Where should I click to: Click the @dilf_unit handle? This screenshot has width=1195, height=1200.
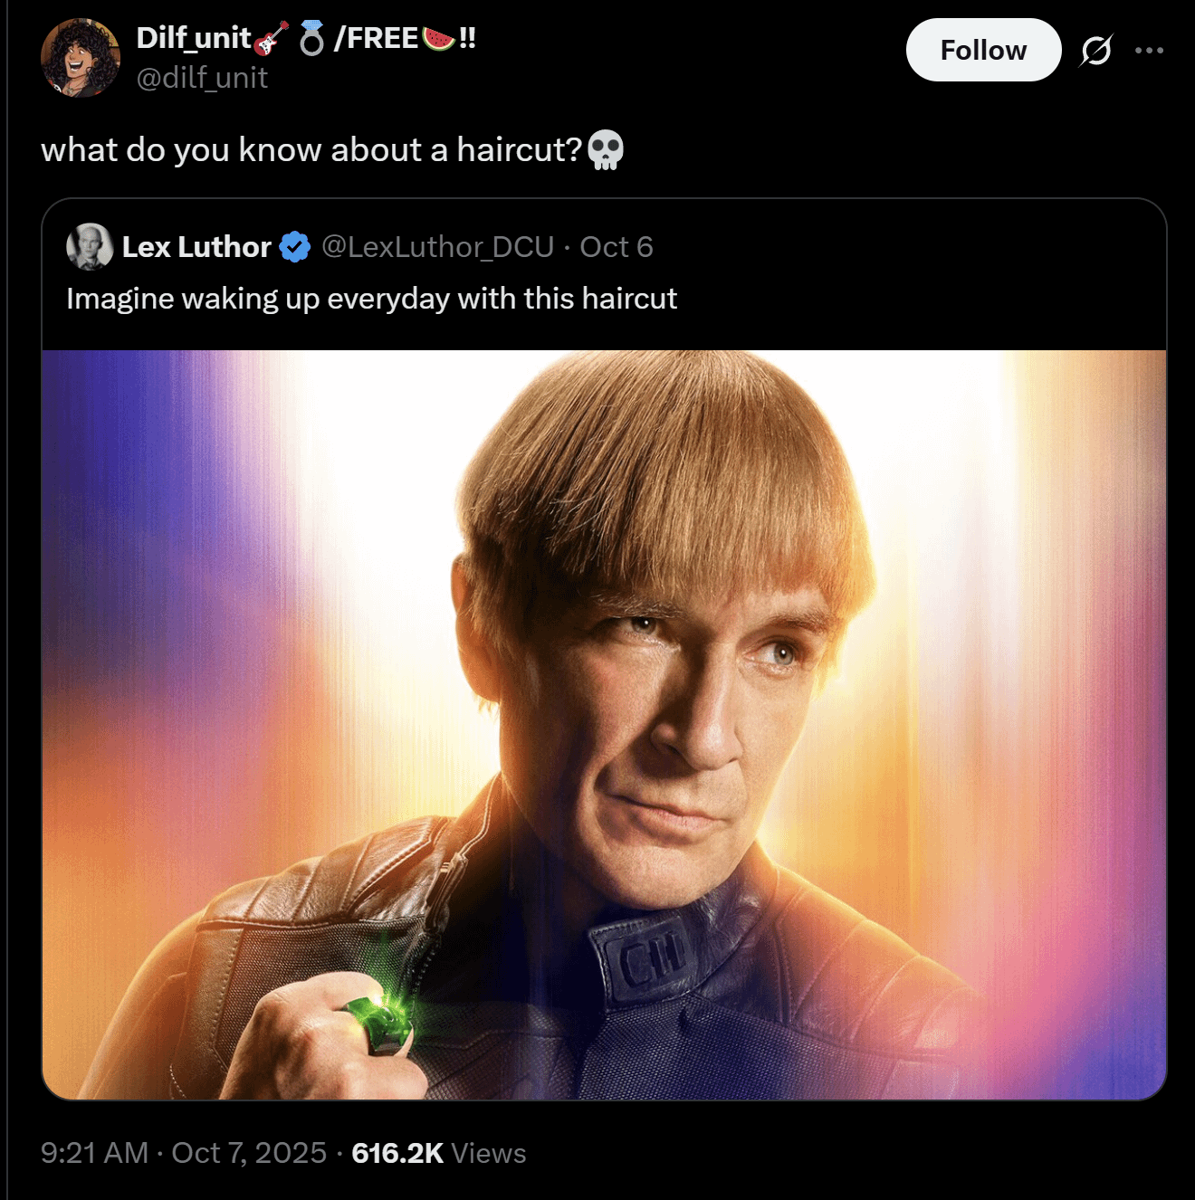(x=202, y=78)
